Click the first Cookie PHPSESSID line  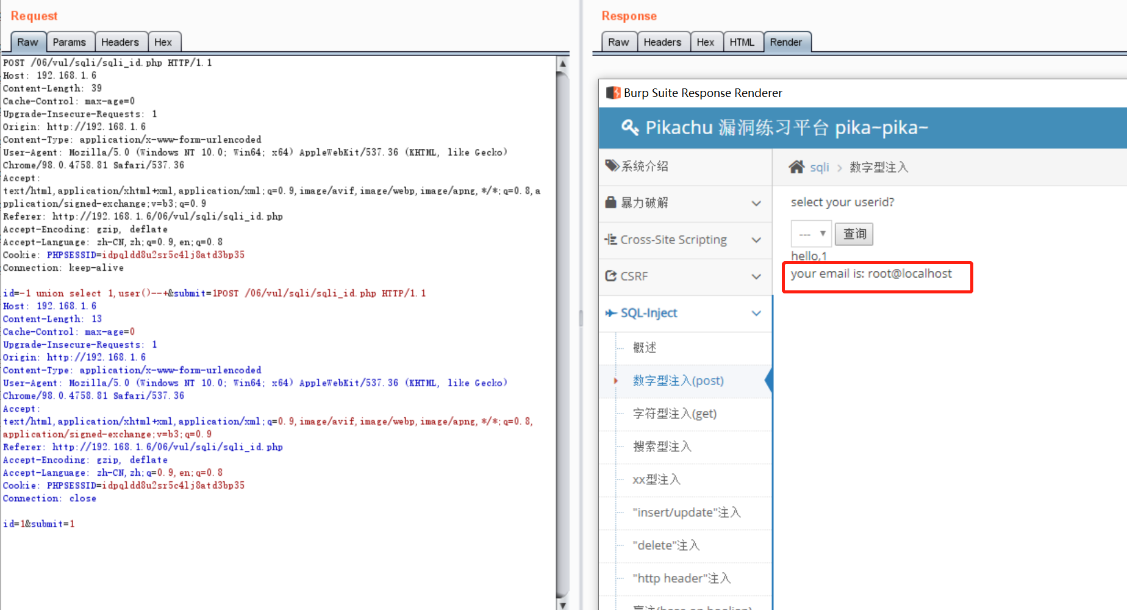pos(124,255)
